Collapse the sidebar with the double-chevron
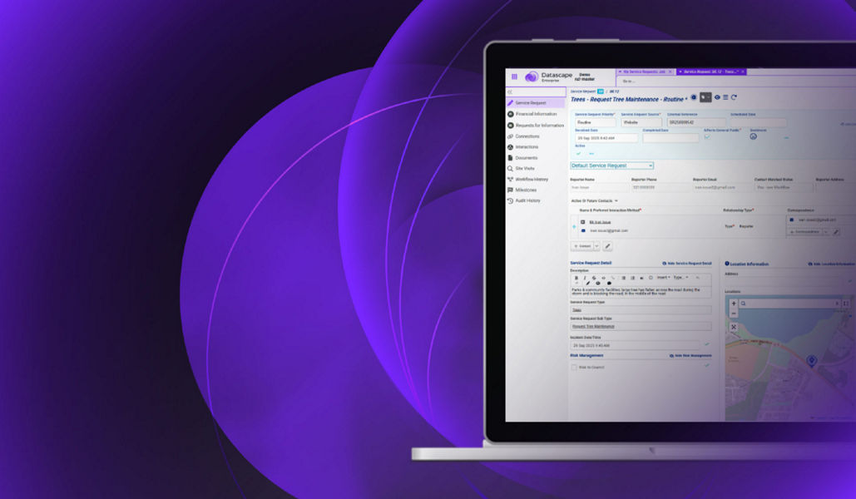This screenshot has width=856, height=499. coord(510,91)
